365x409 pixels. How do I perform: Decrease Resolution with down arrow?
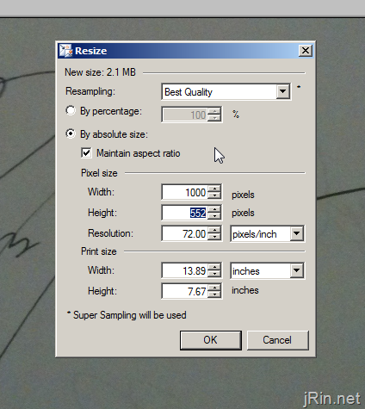pos(214,237)
